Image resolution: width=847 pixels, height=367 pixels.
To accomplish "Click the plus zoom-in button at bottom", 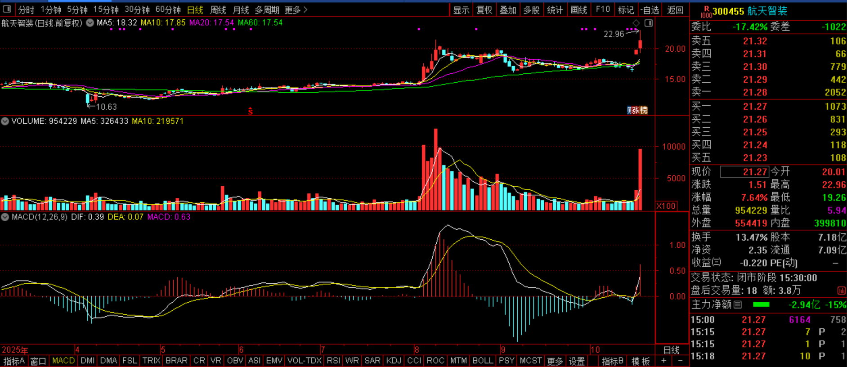I will 663,361.
